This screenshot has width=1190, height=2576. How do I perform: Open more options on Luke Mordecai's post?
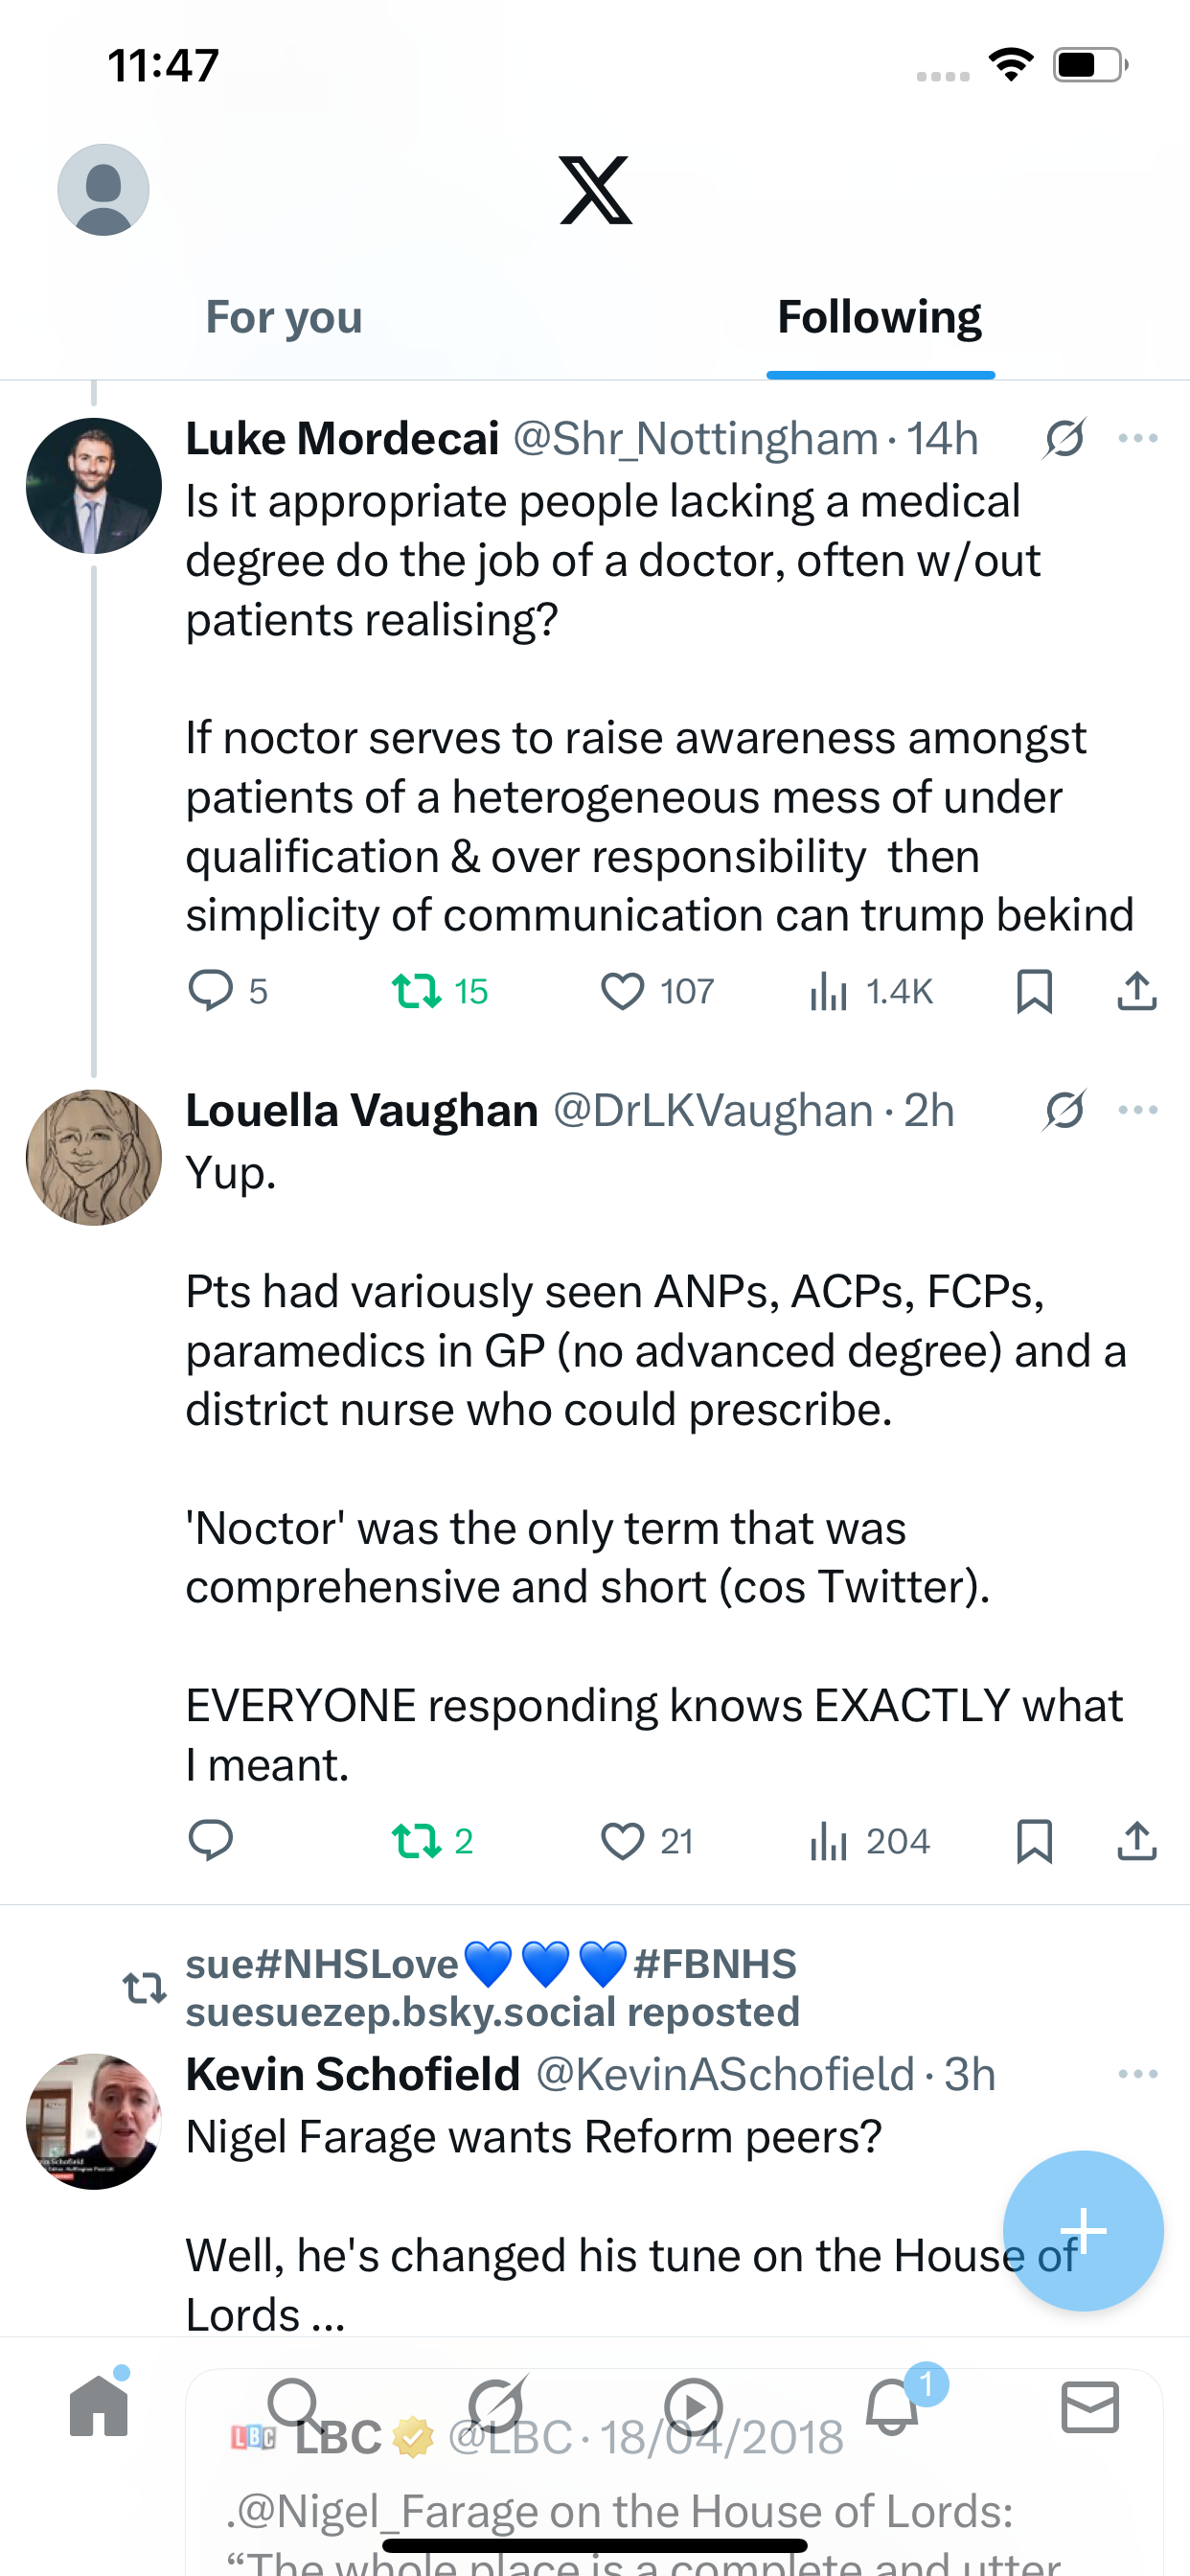click(x=1137, y=438)
